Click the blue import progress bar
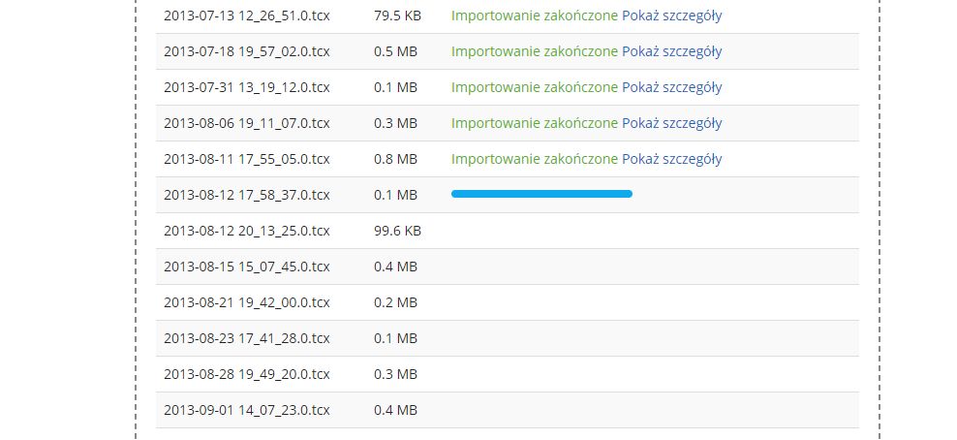 541,194
